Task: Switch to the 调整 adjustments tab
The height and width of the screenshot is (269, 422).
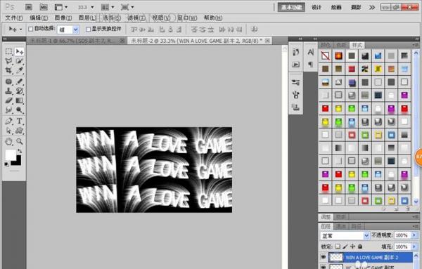Action: (326, 217)
